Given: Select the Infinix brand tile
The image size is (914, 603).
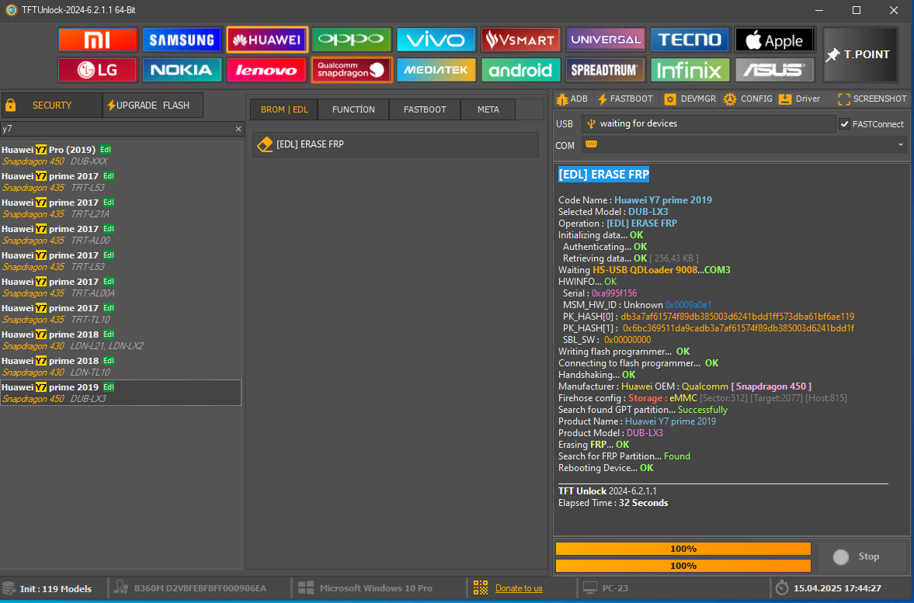Looking at the screenshot, I should pos(690,70).
